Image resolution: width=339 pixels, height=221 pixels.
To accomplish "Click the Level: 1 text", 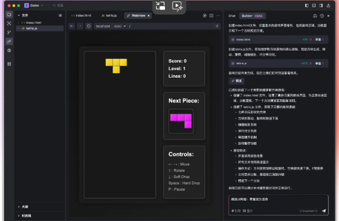I will pos(177,68).
